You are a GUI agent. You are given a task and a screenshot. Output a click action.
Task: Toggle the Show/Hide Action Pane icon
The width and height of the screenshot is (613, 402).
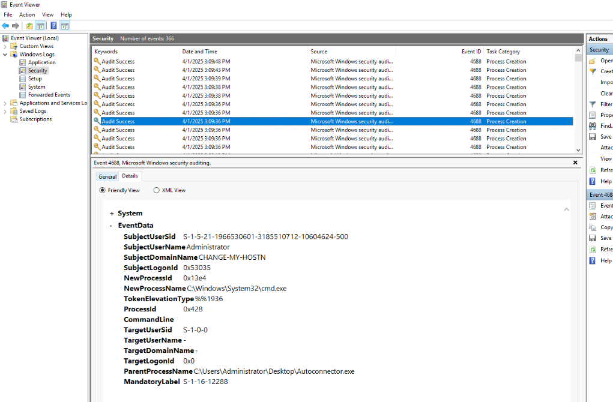tap(64, 26)
